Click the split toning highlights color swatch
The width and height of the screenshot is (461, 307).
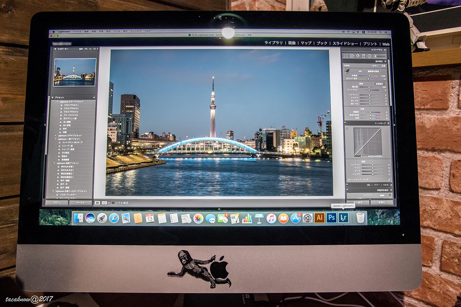[382, 195]
